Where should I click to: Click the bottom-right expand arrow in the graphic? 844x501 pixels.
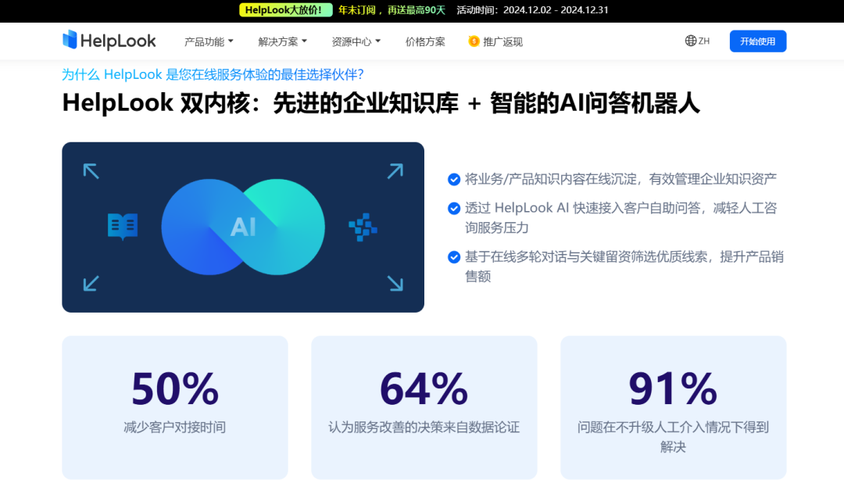(x=395, y=283)
